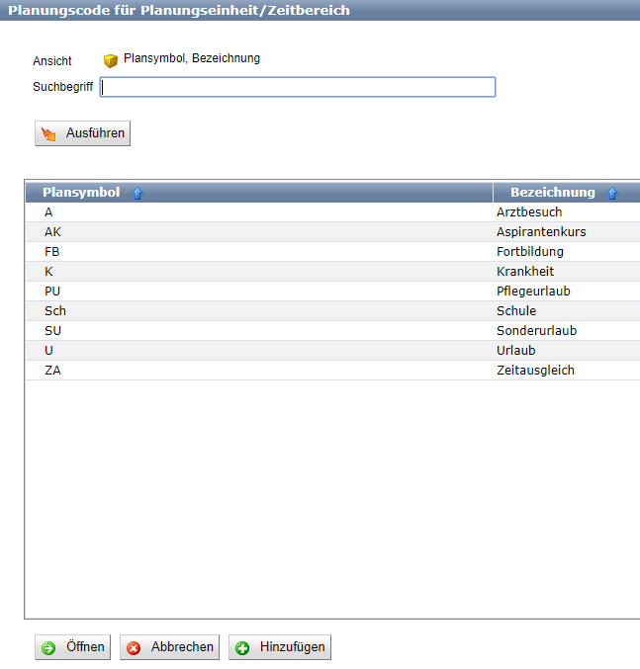This screenshot has width=640, height=669.
Task: Click the green arrow icon on Öffnen
Action: point(48,648)
